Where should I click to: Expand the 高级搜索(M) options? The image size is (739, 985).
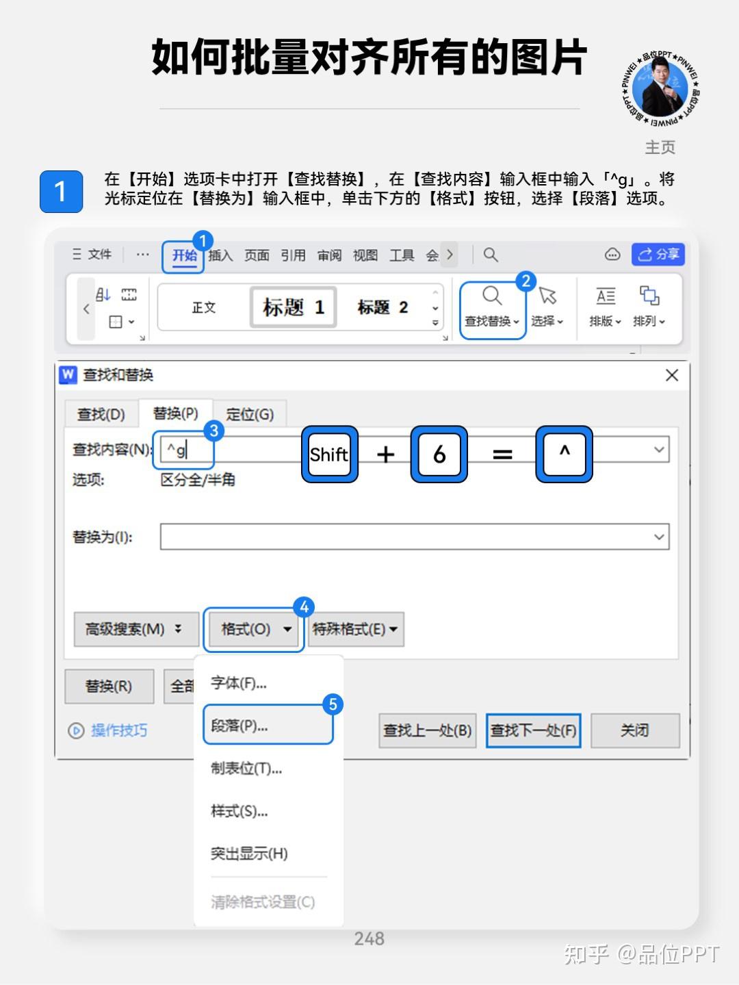(x=134, y=628)
